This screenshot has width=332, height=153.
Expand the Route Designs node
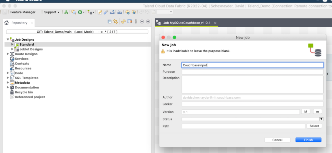(8, 54)
